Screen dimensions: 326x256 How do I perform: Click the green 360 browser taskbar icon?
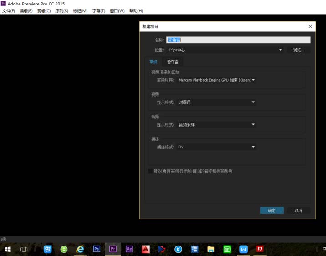[64, 249]
